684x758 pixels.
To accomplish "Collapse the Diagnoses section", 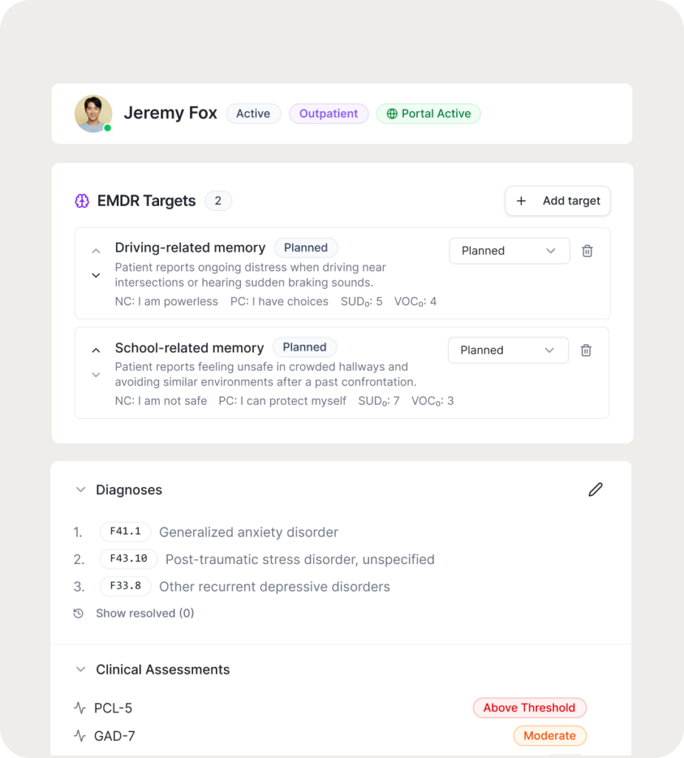I will [x=81, y=490].
